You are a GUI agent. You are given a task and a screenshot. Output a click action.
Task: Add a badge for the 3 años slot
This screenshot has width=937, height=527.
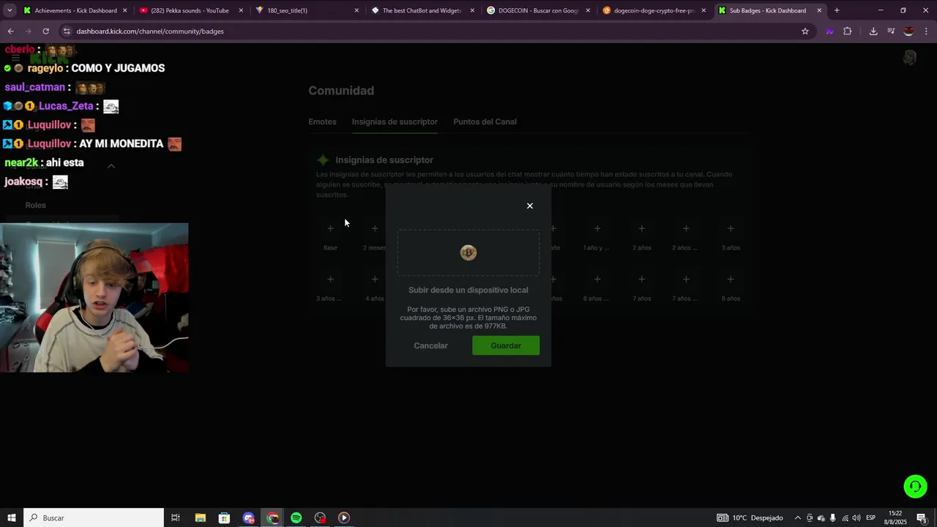point(731,228)
